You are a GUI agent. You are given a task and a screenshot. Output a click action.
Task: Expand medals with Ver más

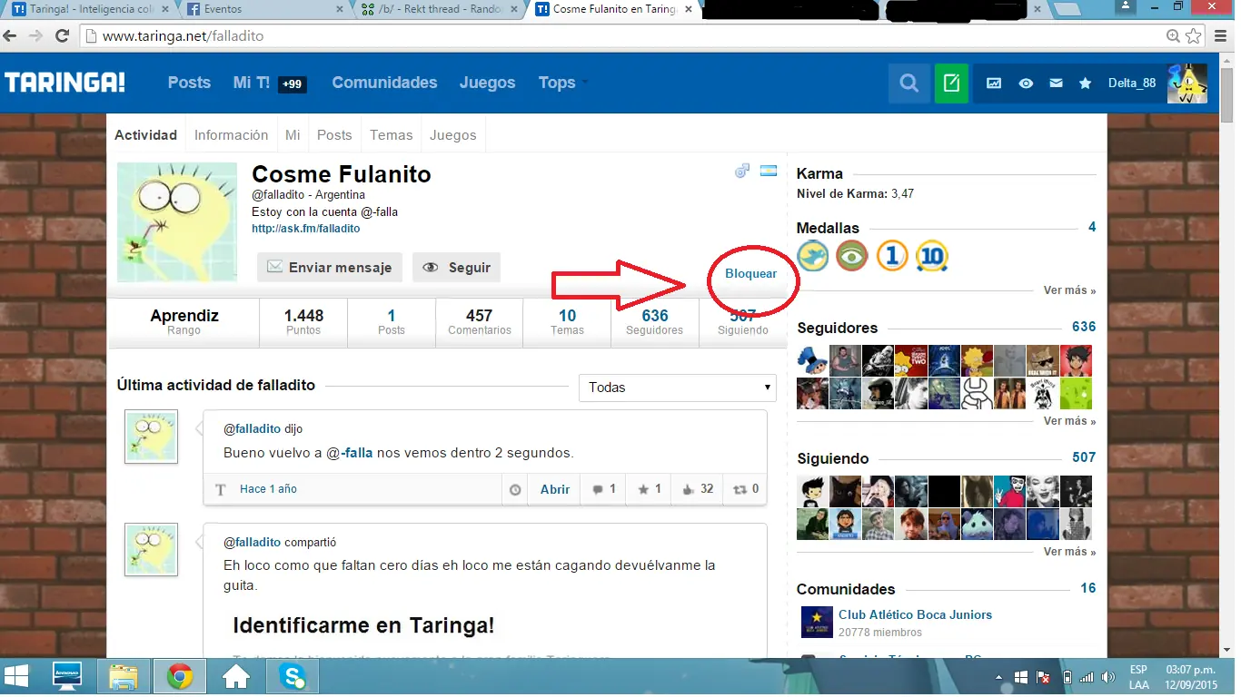[x=1069, y=290]
